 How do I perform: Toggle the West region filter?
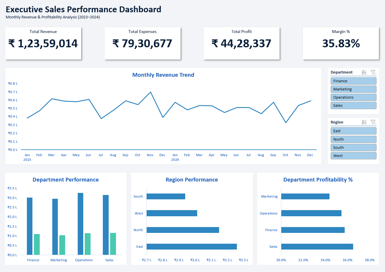pos(353,156)
